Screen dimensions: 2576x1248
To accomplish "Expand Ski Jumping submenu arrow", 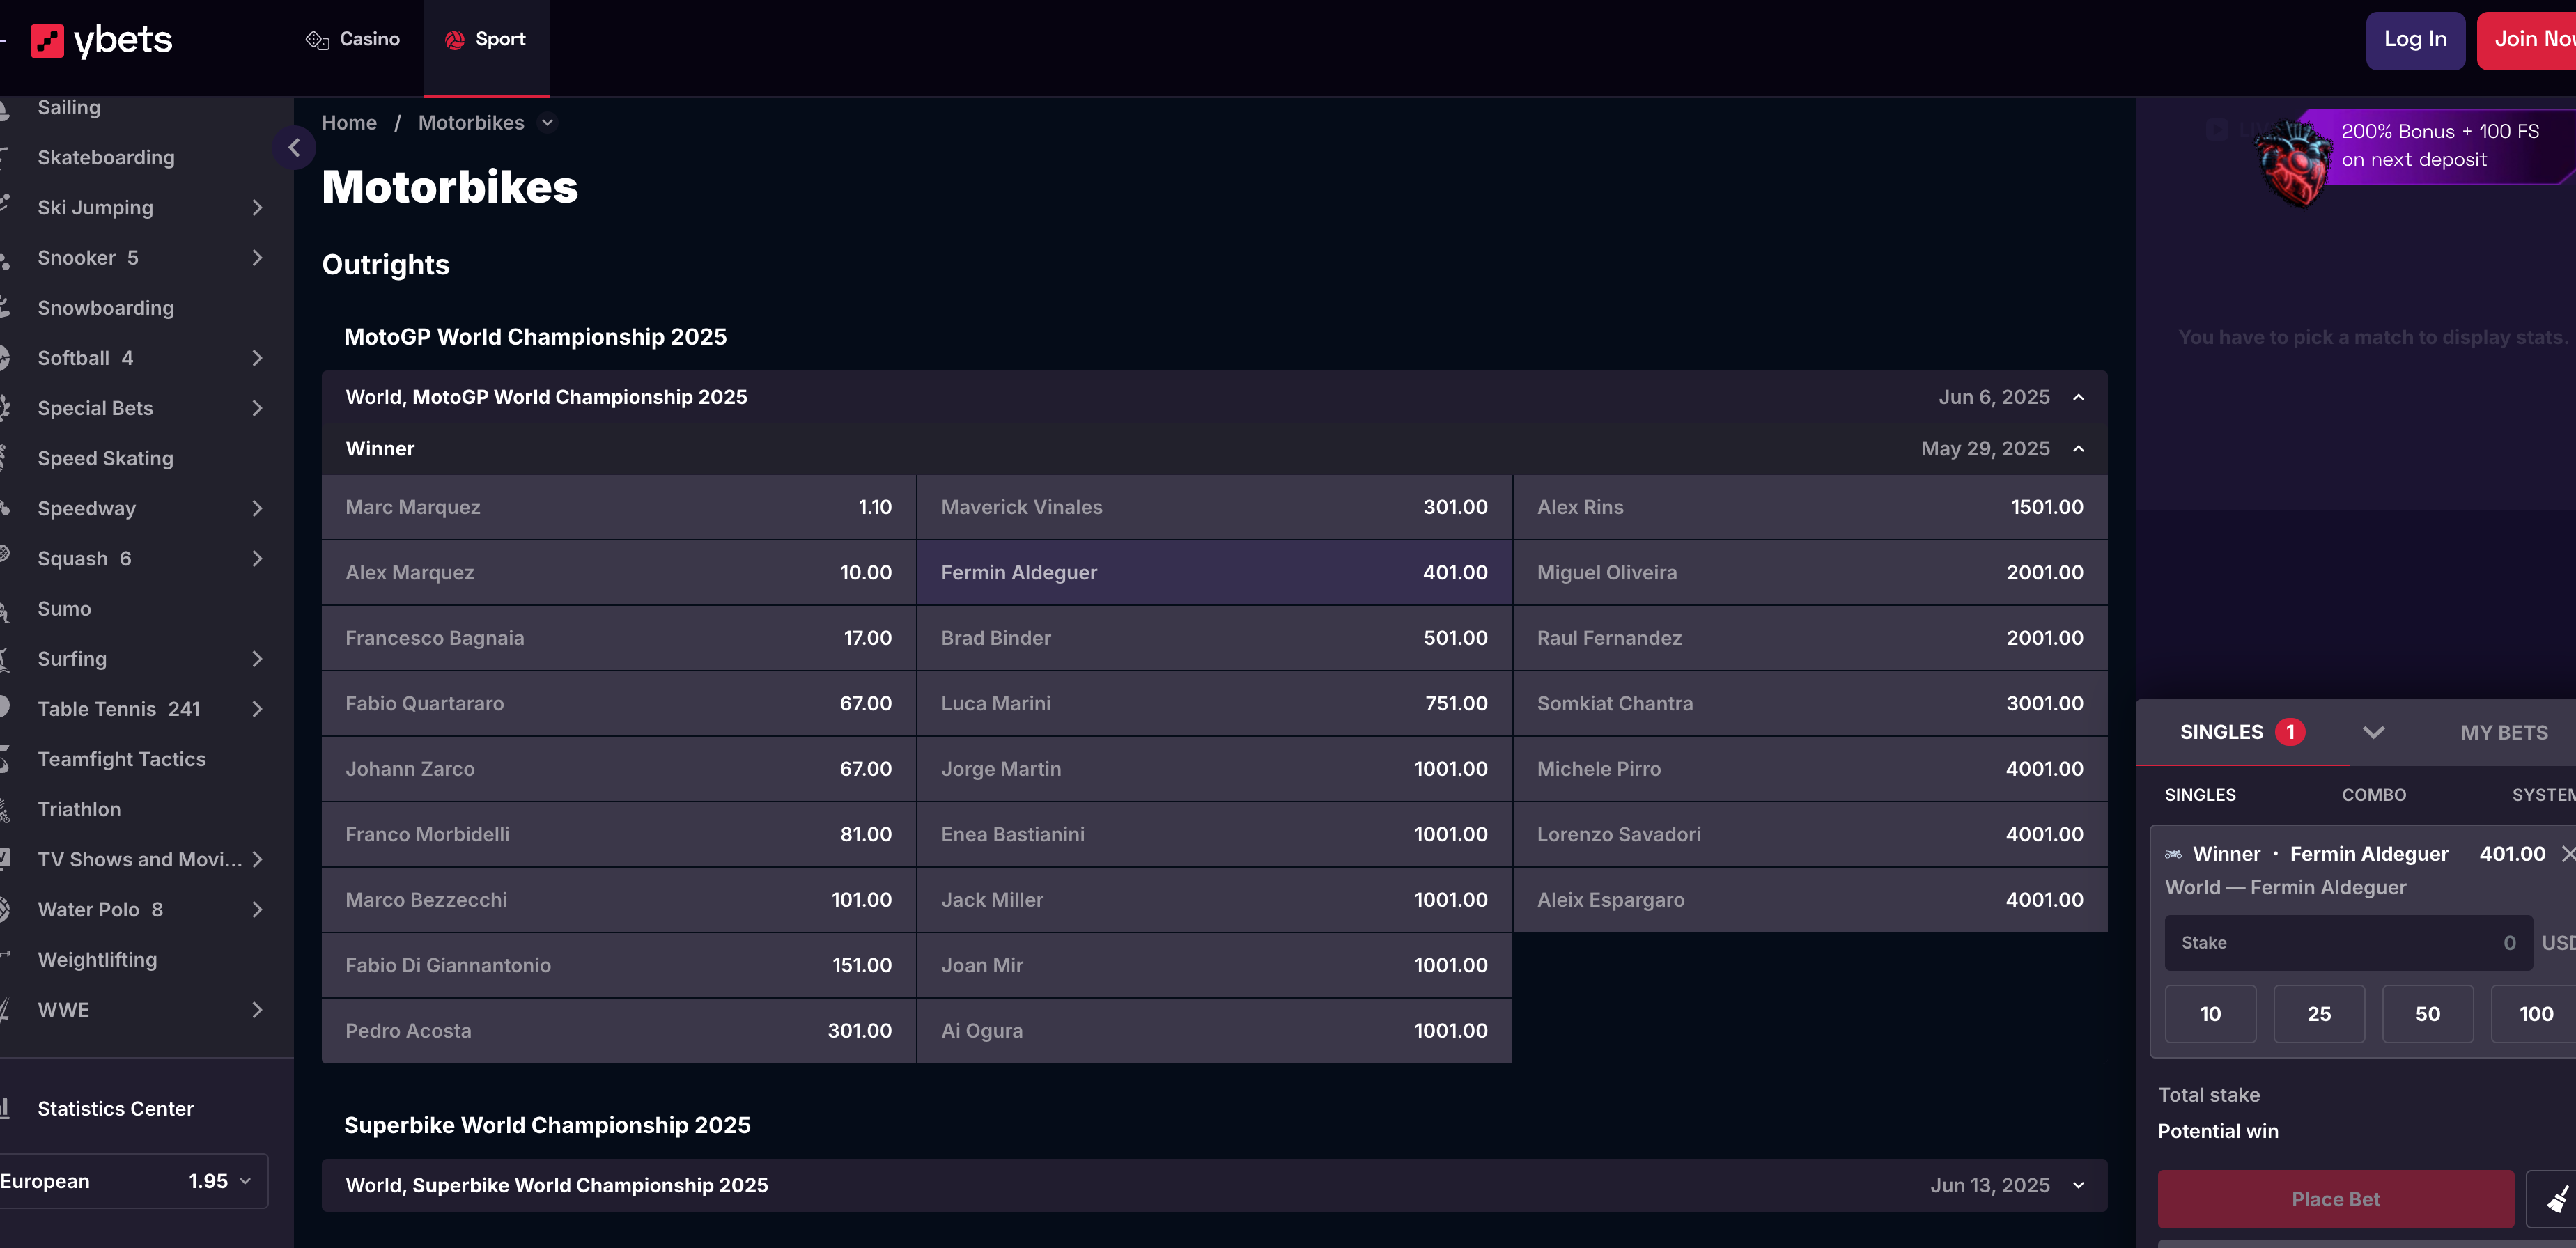I will (x=257, y=208).
